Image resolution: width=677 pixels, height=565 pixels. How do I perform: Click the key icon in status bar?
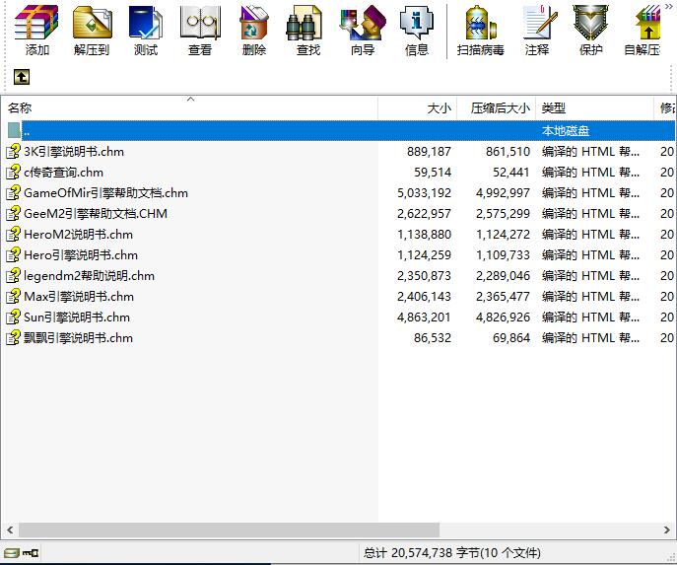tap(31, 553)
